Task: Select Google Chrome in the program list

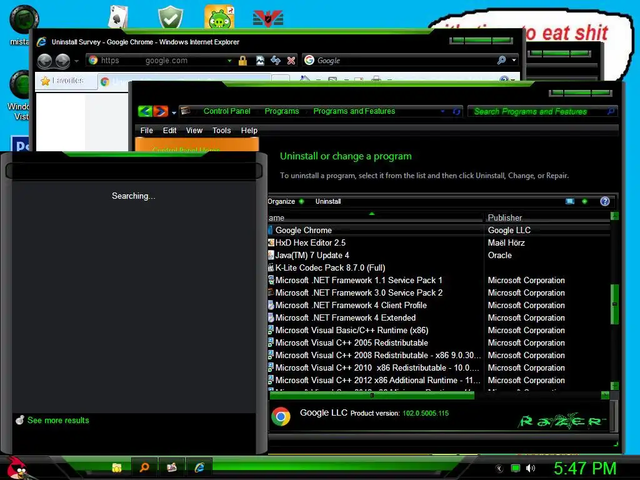Action: click(439, 230)
